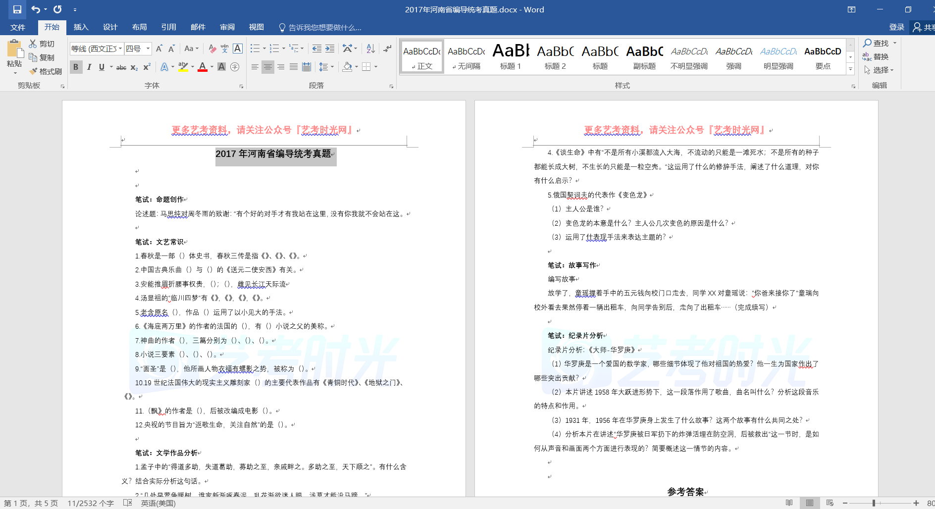Viewport: 935px width, 509px height.
Task: Open the font name dropdown (等线)
Action: coord(120,49)
